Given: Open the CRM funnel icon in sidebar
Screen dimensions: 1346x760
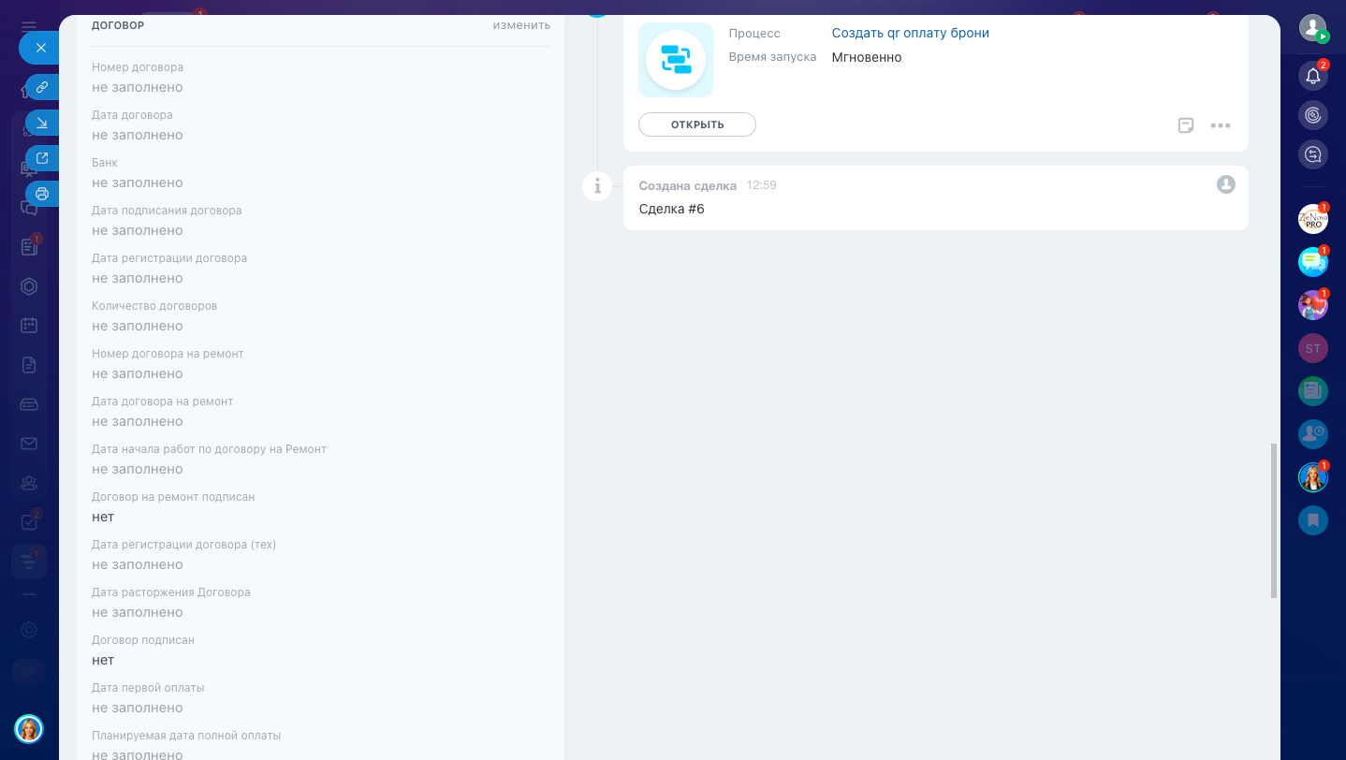Looking at the screenshot, I should pos(29,562).
